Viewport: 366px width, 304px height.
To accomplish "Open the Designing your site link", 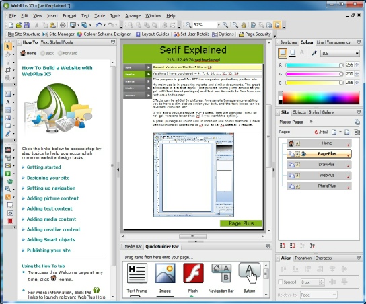I will [48, 178].
